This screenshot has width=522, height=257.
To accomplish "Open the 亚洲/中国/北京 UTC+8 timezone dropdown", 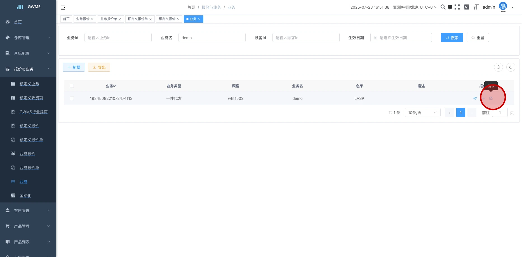I will 415,7.
